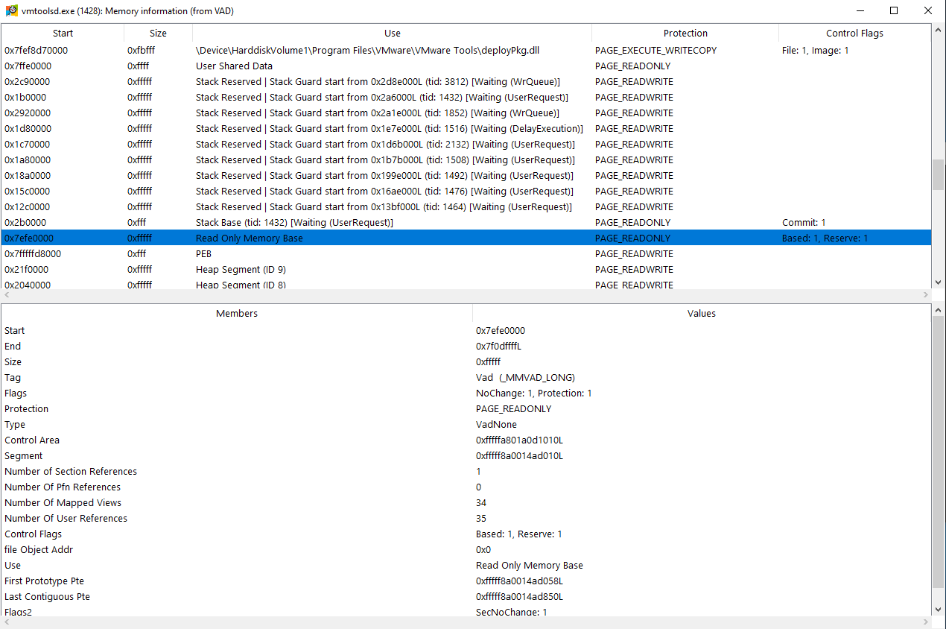The height and width of the screenshot is (629, 946).
Task: Sort by the Protection column header
Action: coord(685,33)
